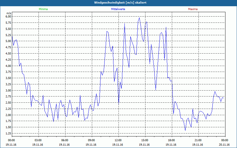Click the 2,25 y-axis value
The image size is (237, 148).
point(9,109)
